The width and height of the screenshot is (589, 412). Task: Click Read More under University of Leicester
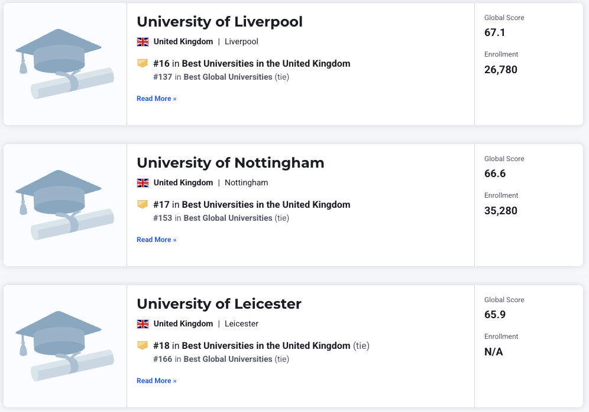point(156,381)
